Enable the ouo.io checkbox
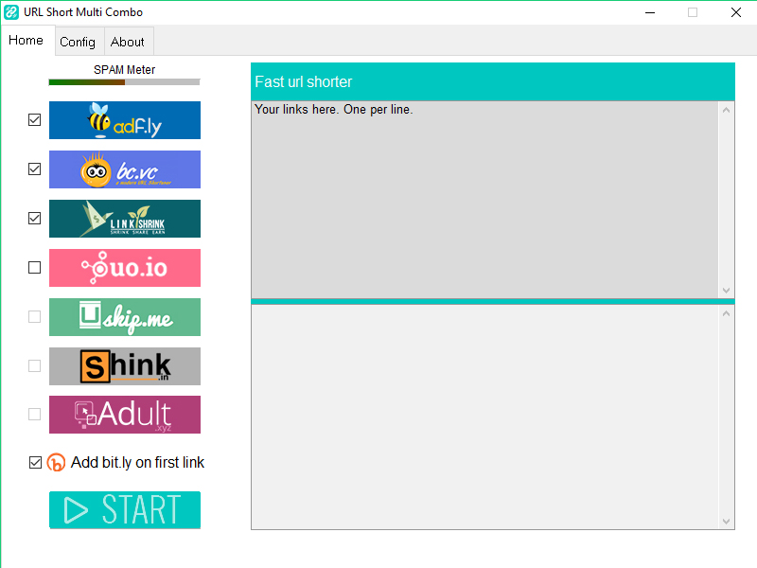This screenshot has height=568, width=757. 34,268
